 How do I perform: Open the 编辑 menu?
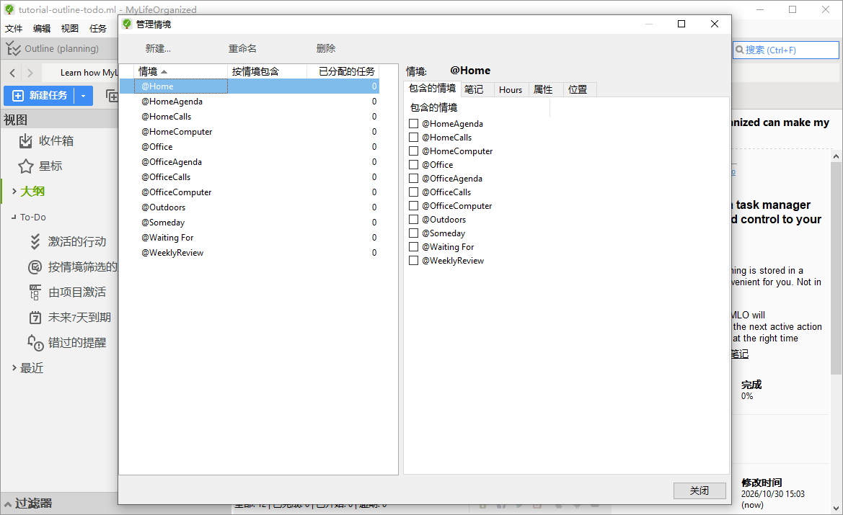(42, 29)
